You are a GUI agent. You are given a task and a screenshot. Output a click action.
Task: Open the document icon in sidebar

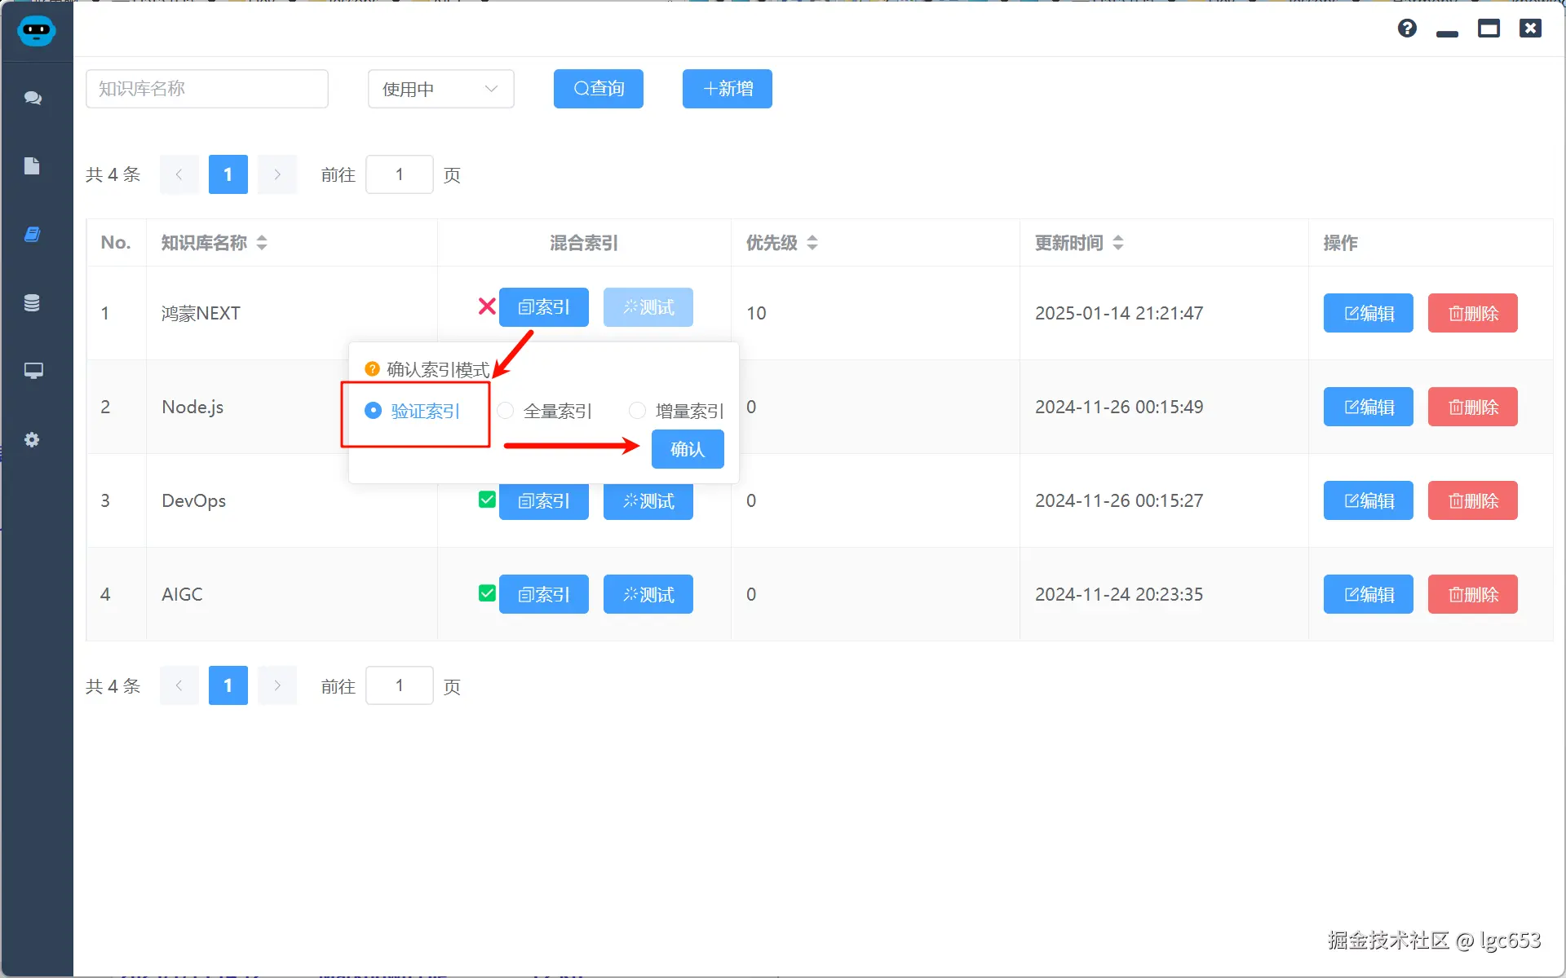click(x=33, y=166)
